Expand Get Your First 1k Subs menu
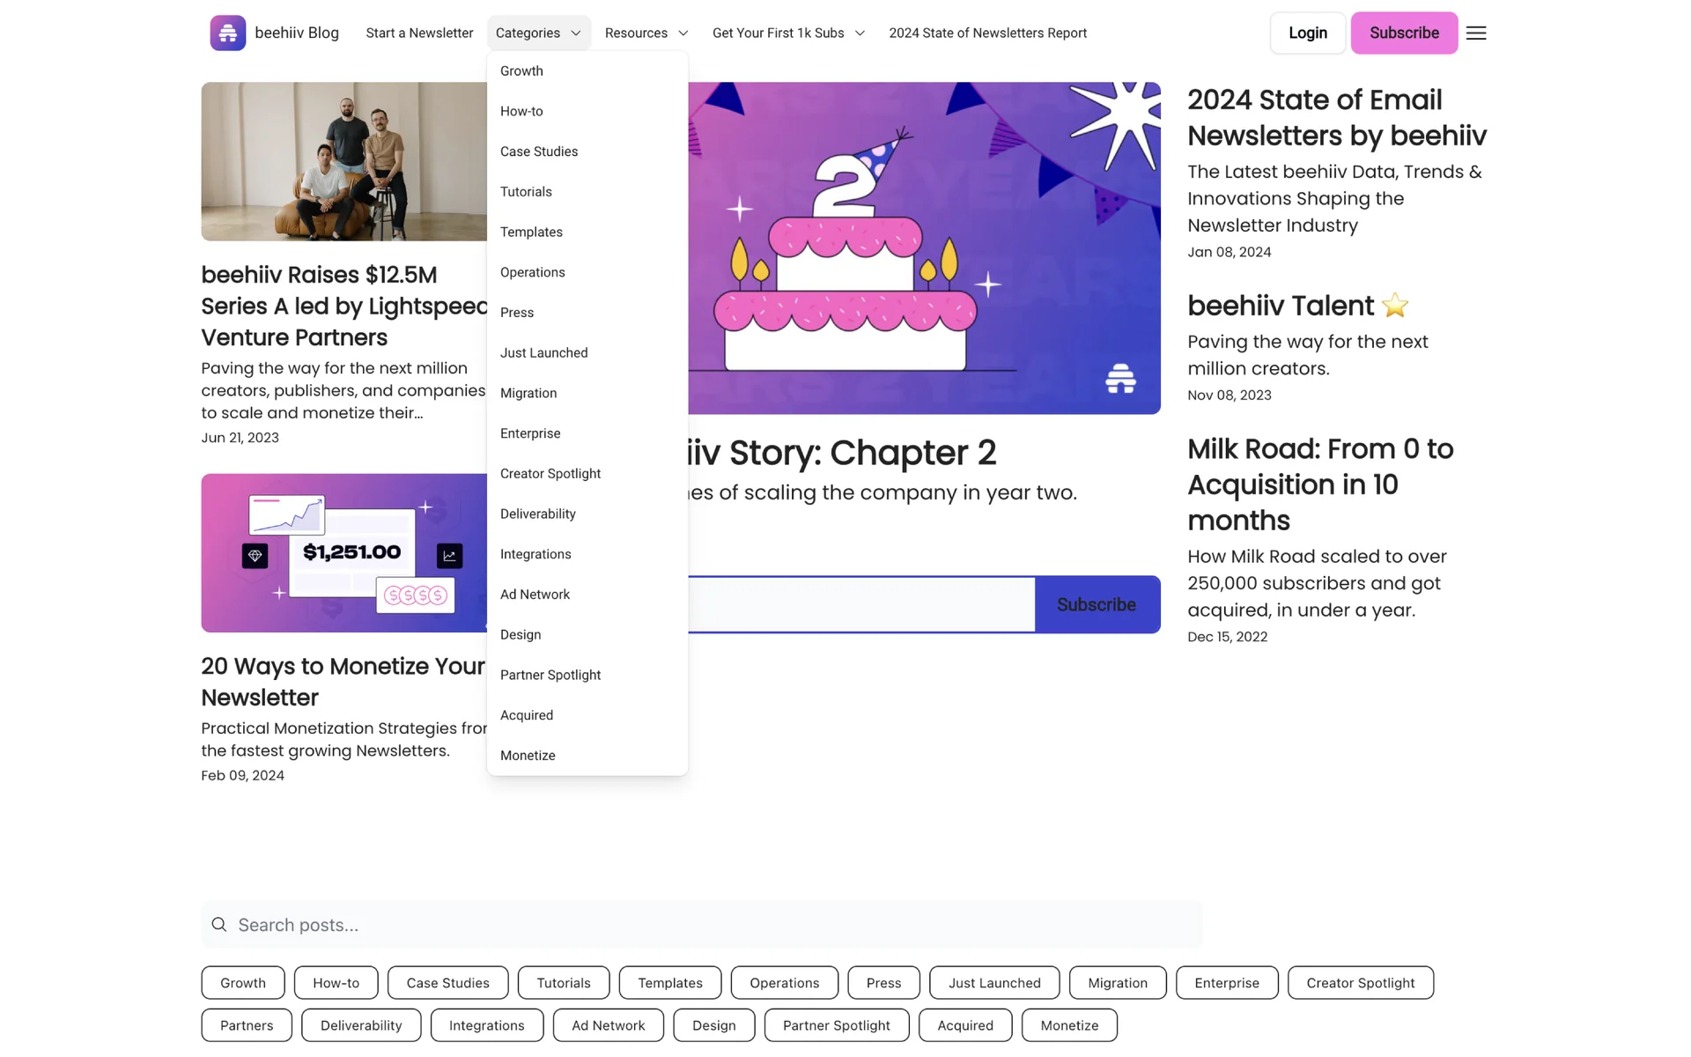1691x1057 pixels. [787, 33]
